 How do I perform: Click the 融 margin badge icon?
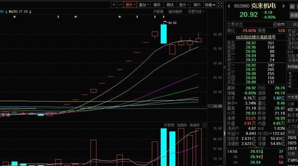(292, 6)
